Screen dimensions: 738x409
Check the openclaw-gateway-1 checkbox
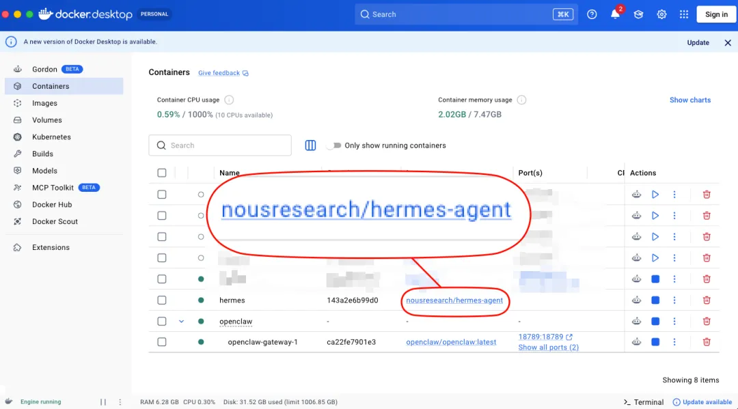162,342
